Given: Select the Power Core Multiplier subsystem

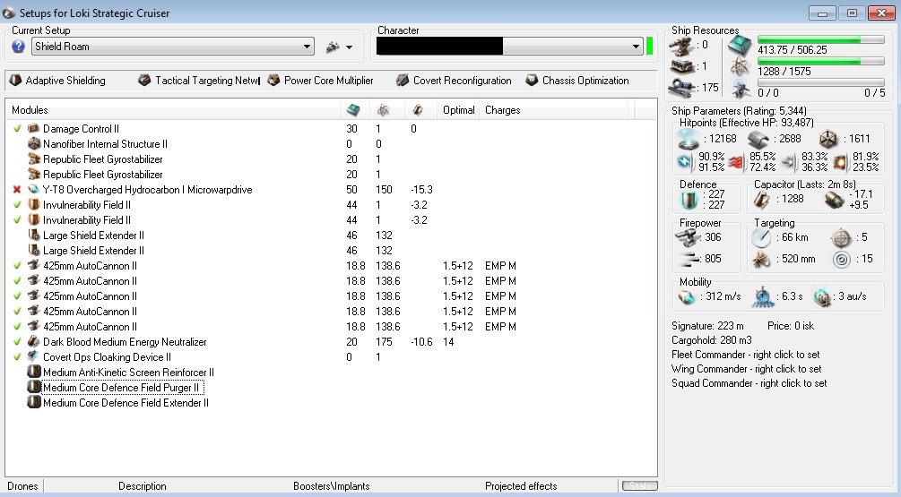Looking at the screenshot, I should point(321,81).
